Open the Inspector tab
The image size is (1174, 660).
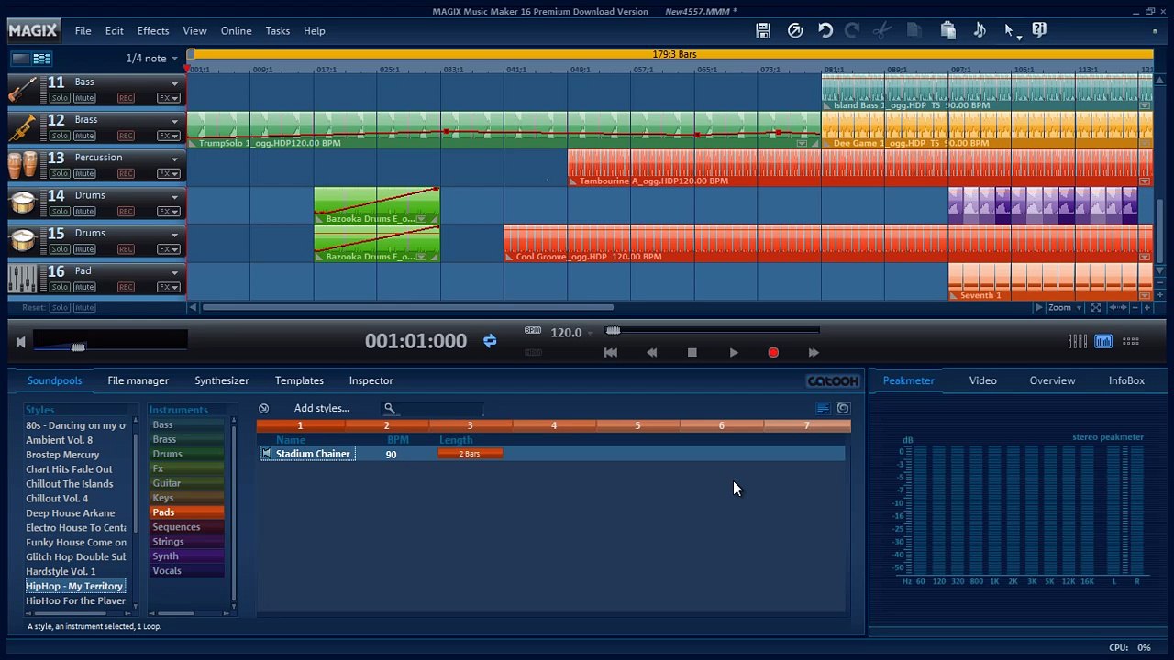[371, 380]
